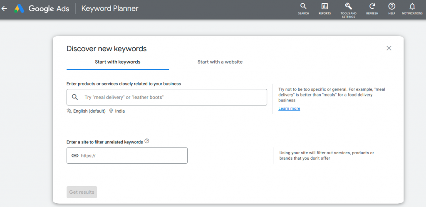The width and height of the screenshot is (426, 207).
Task: Open Search from the top toolbar
Action: click(x=303, y=9)
